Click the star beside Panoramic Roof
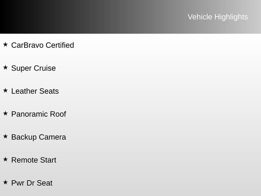261x196 pixels. [5, 113]
